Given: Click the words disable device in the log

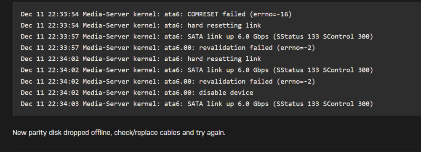Looking at the screenshot, I should [x=226, y=93].
